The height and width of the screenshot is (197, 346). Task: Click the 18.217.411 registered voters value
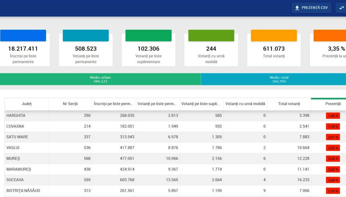pos(23,48)
